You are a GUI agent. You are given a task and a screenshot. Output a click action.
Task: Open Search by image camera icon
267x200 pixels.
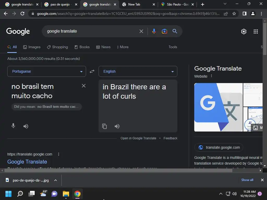164,31
